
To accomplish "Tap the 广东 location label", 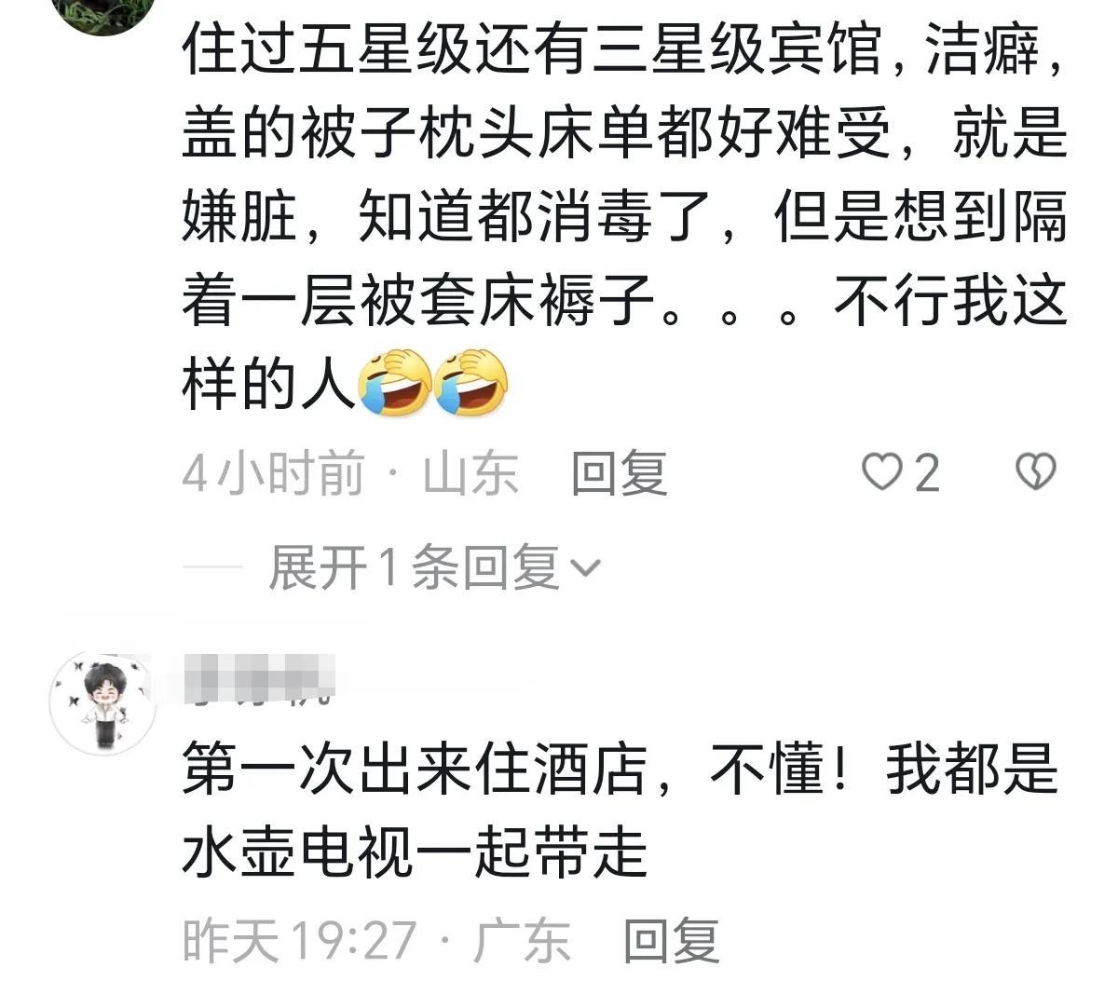I will 522,940.
